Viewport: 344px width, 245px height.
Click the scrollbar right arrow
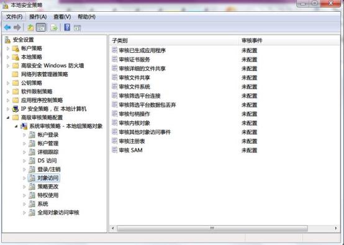click(336, 228)
